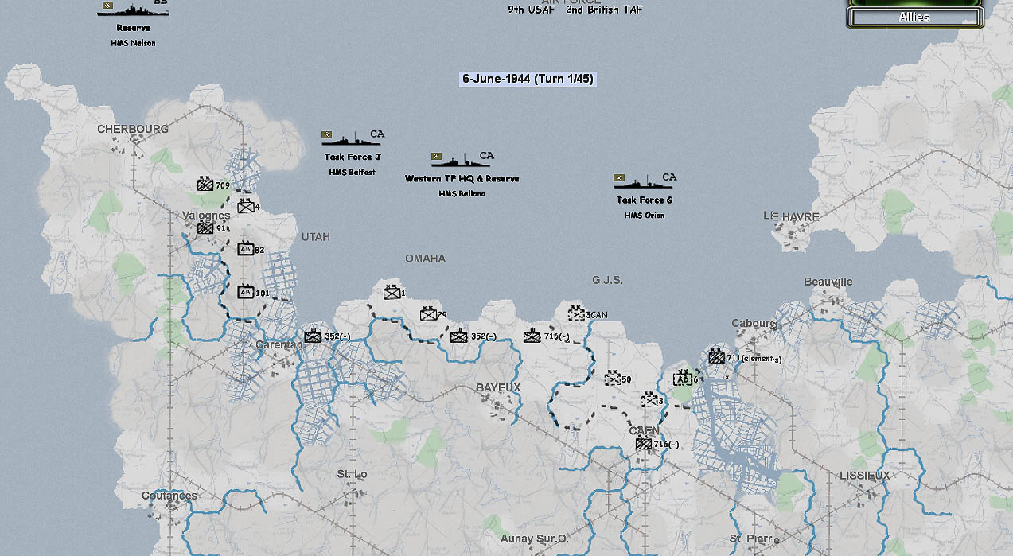Viewport: 1013px width, 556px height.
Task: Select the HMS Nelson Reserve battleship
Action: pos(133,10)
